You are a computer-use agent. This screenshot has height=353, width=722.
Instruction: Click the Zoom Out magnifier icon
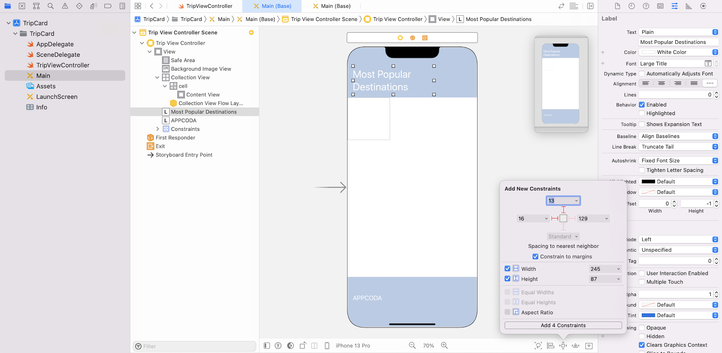412,345
